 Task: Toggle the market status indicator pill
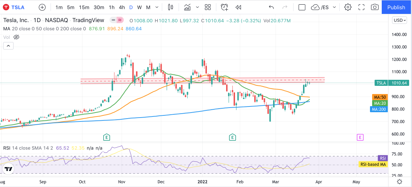click(117, 20)
